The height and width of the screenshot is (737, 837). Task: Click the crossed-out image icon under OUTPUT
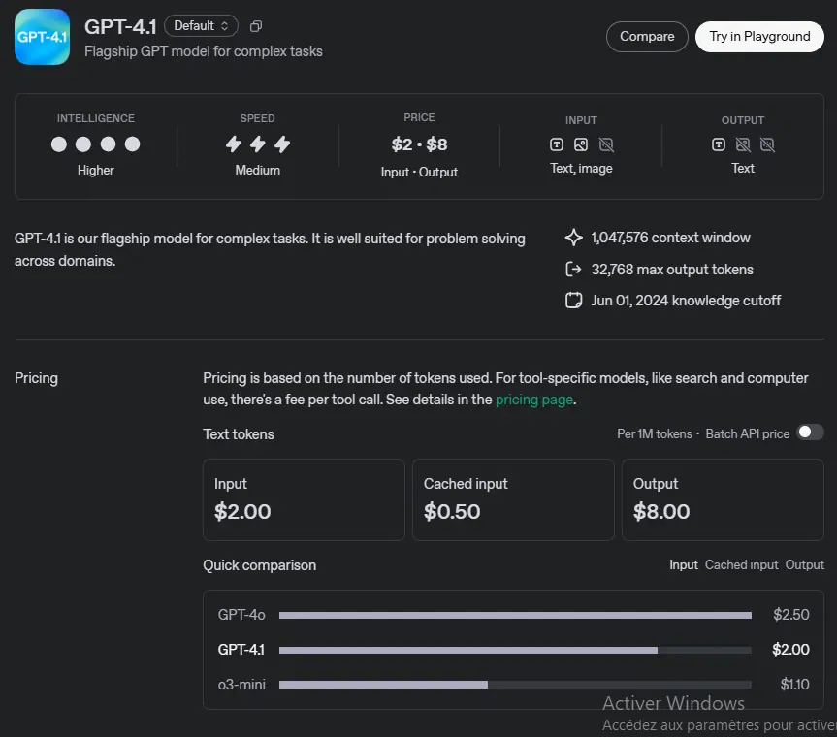point(743,144)
